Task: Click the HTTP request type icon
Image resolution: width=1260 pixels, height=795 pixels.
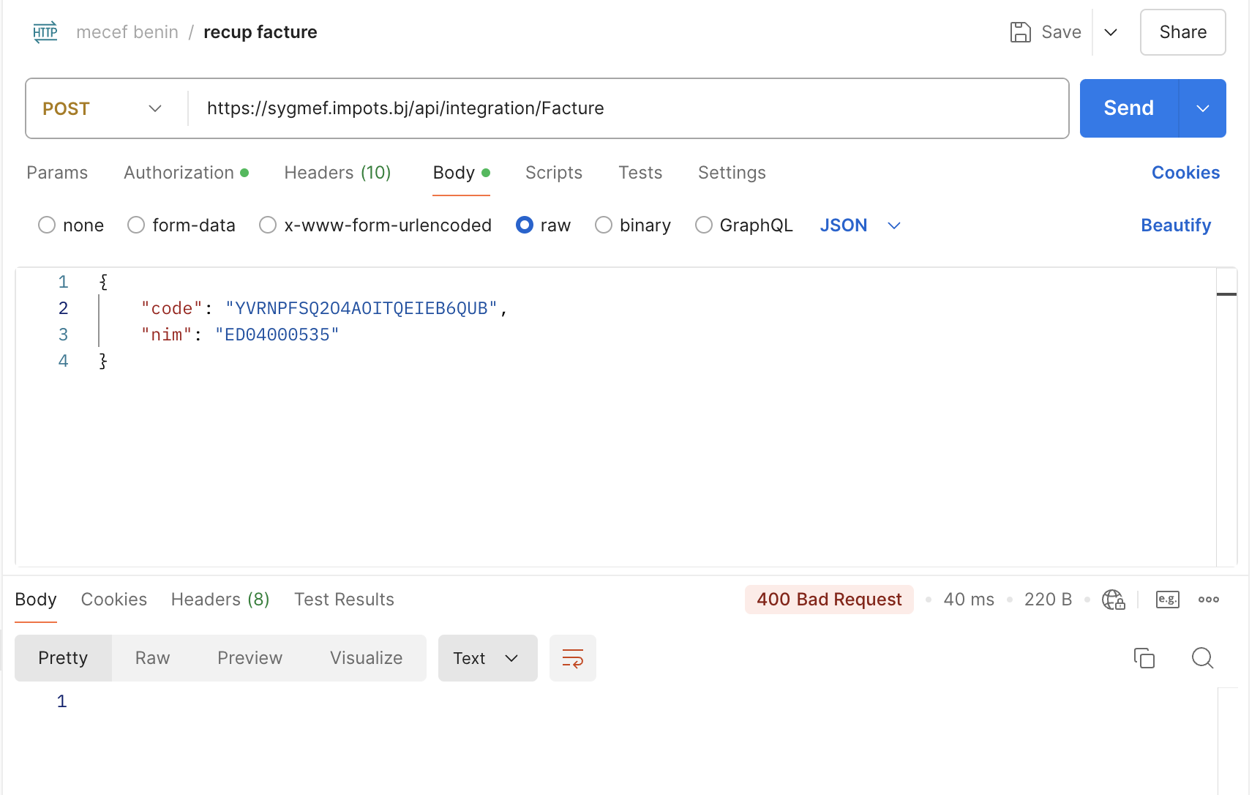Action: coord(45,32)
